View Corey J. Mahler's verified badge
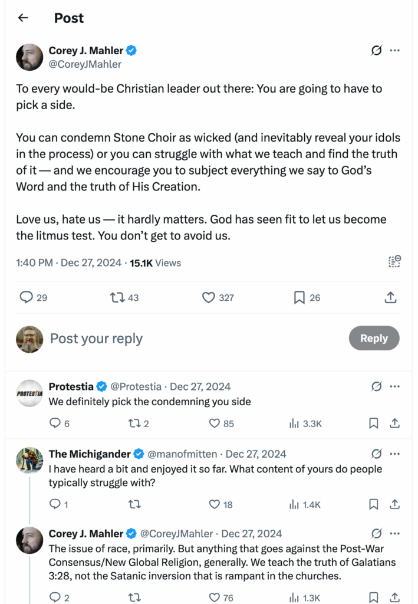418x604 pixels. tap(131, 51)
